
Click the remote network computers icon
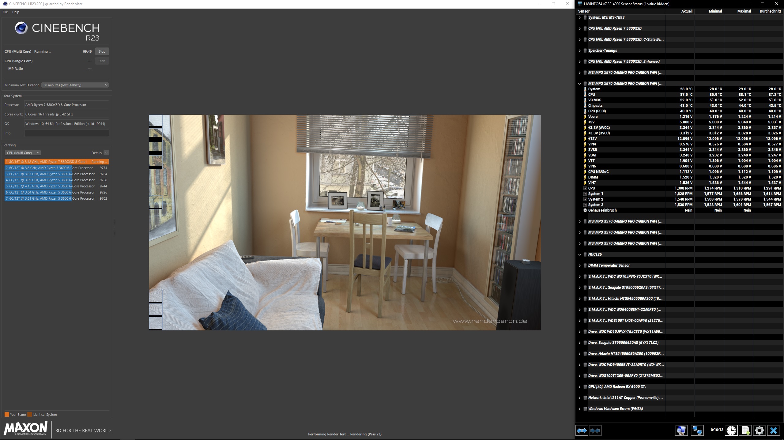697,431
